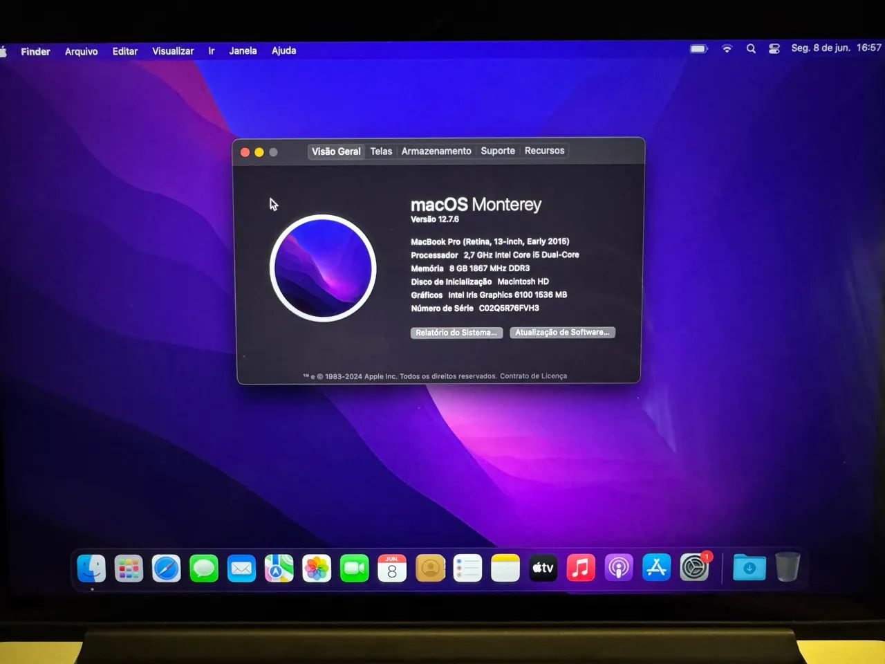885x664 pixels.
Task: Open Finder from the Dock
Action: [x=91, y=569]
